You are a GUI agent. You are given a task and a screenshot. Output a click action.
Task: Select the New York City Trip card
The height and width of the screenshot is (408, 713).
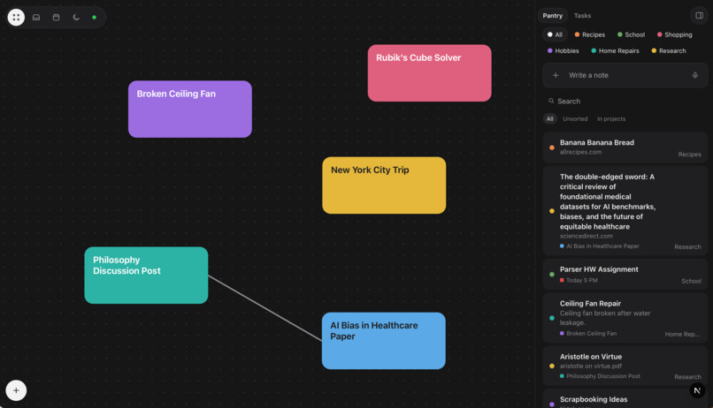pyautogui.click(x=384, y=185)
